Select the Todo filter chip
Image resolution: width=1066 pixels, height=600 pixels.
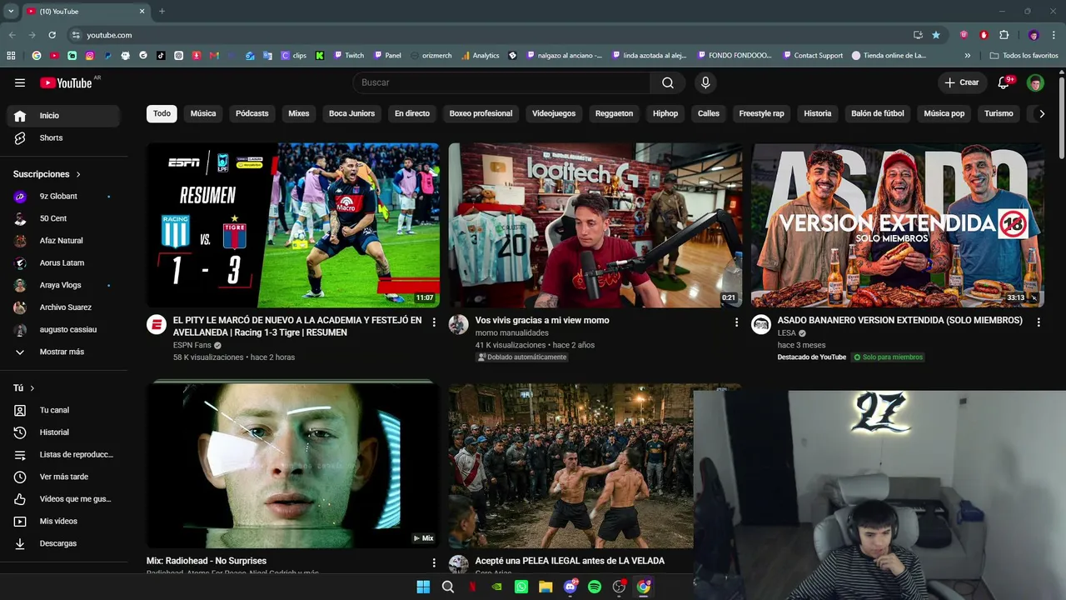(x=162, y=113)
